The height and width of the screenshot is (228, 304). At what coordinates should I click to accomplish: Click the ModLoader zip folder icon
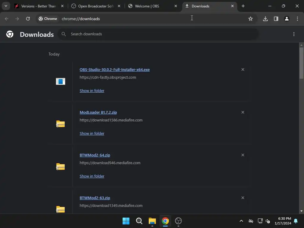pos(61,124)
